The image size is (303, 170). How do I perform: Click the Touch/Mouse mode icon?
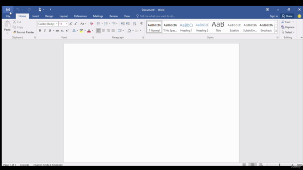[x=40, y=9]
